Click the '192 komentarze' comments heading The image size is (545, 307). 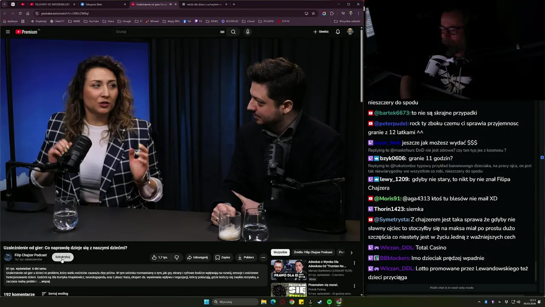click(19, 294)
